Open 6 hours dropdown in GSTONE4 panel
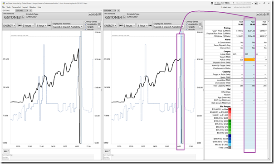This screenshot has height=164, width=274. (129, 26)
